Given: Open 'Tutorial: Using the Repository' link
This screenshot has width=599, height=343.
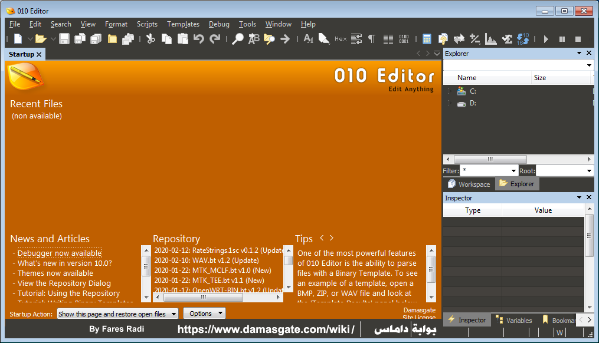Looking at the screenshot, I should click(x=69, y=293).
